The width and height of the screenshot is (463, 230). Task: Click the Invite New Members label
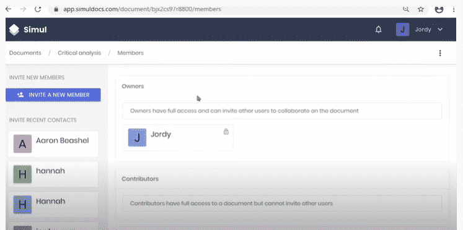[37, 78]
